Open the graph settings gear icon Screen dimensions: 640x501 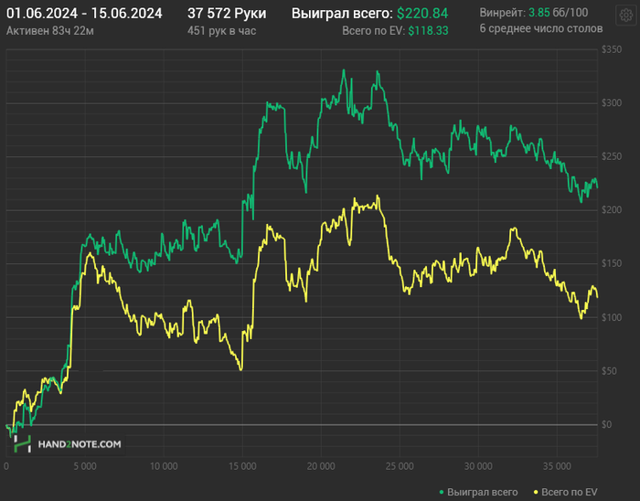625,16
